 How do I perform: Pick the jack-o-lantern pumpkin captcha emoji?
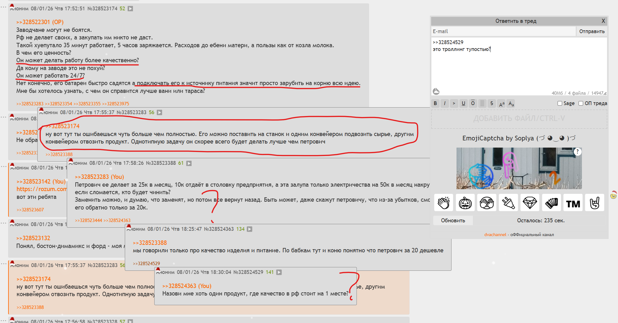pyautogui.click(x=465, y=203)
